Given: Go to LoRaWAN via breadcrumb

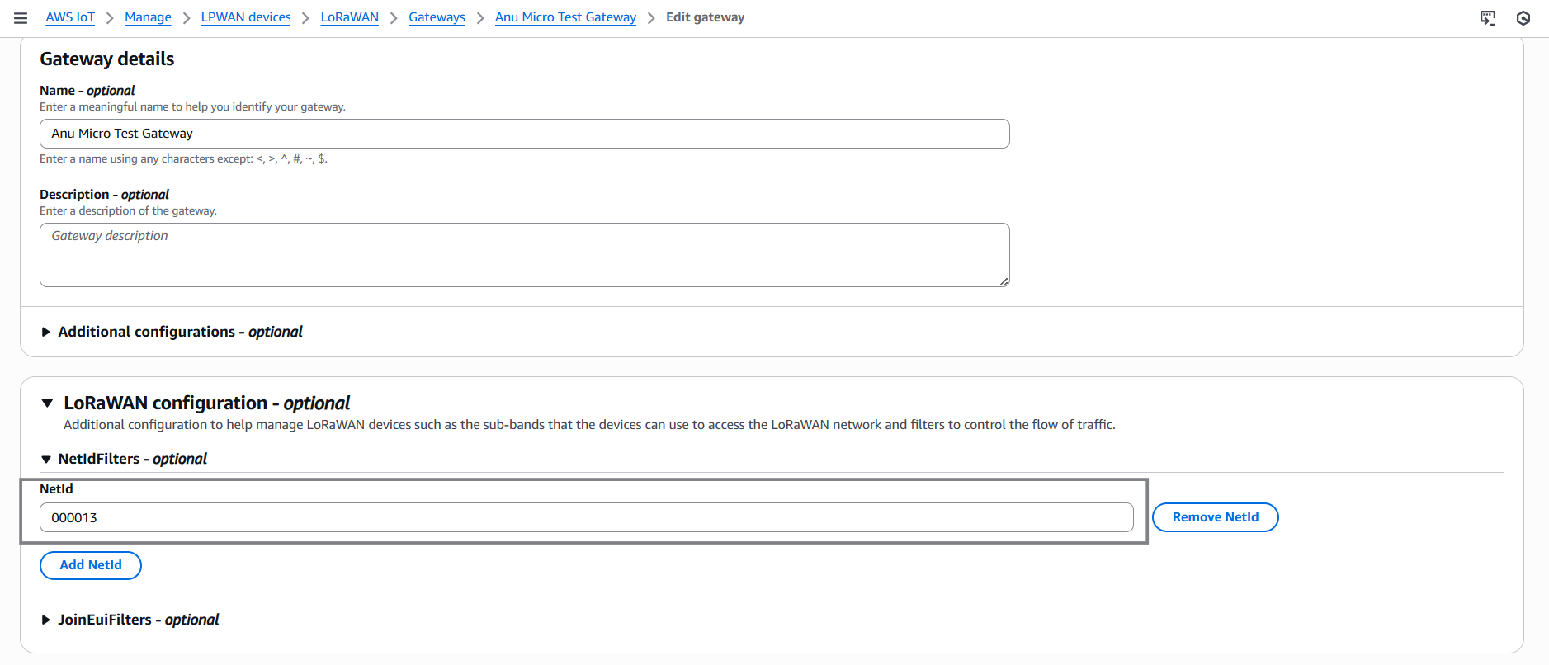Looking at the screenshot, I should pos(349,17).
